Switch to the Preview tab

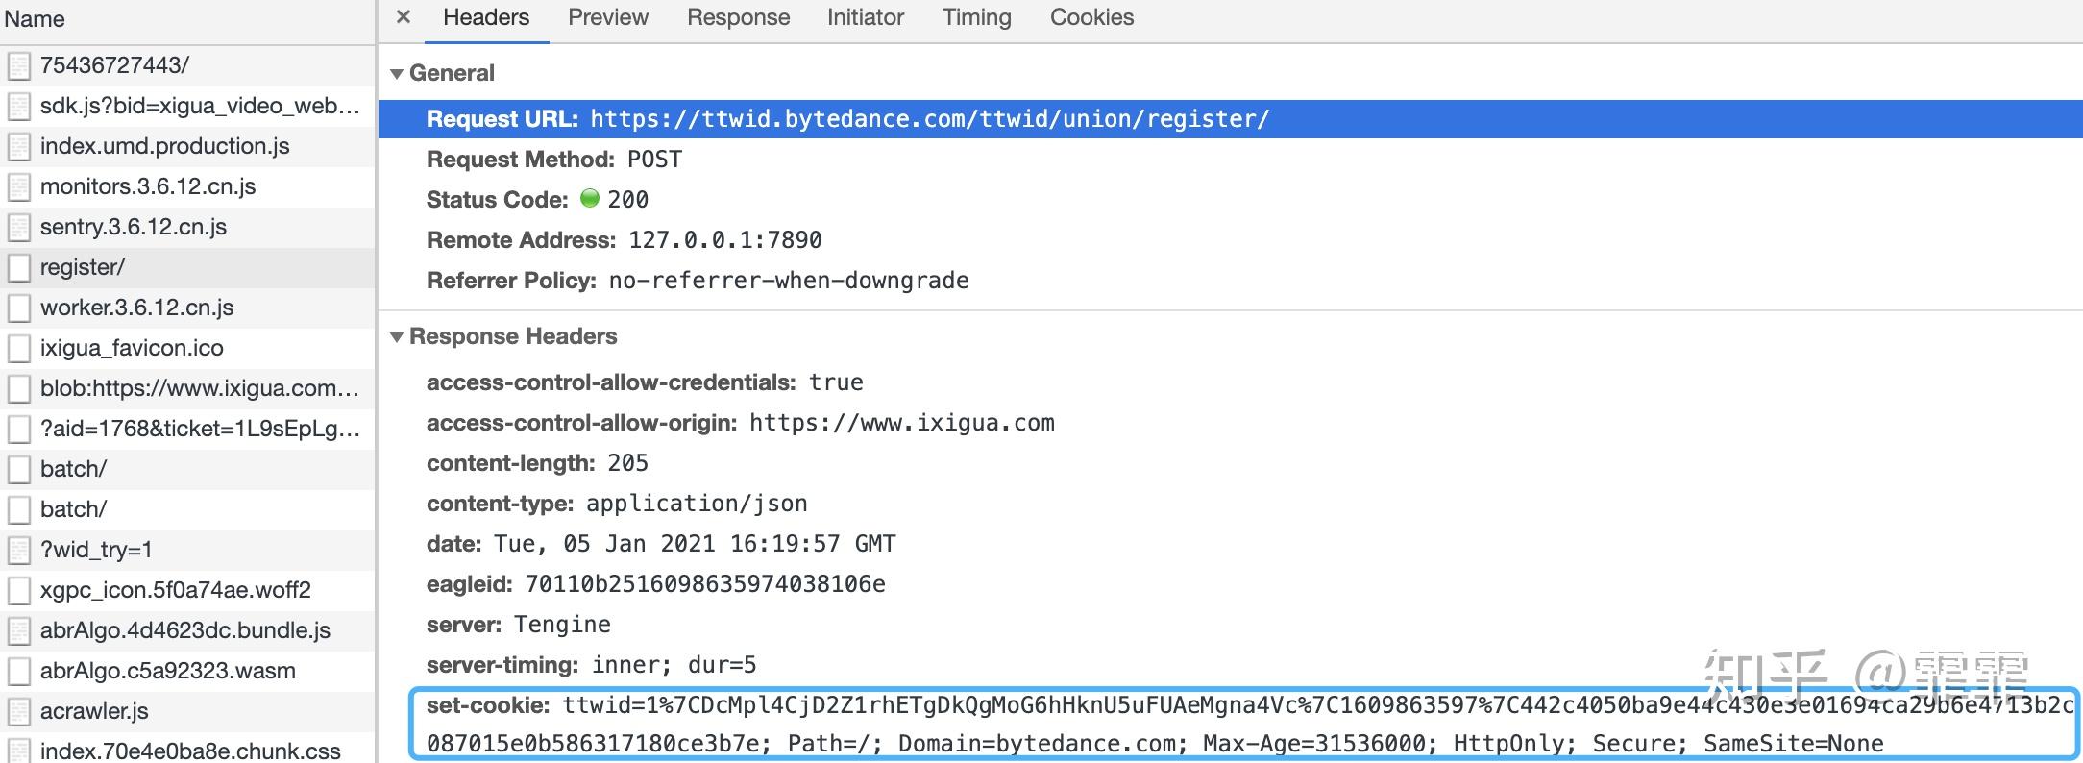coord(608,17)
